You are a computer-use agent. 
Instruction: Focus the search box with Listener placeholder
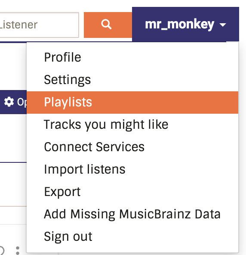pyautogui.click(x=39, y=25)
